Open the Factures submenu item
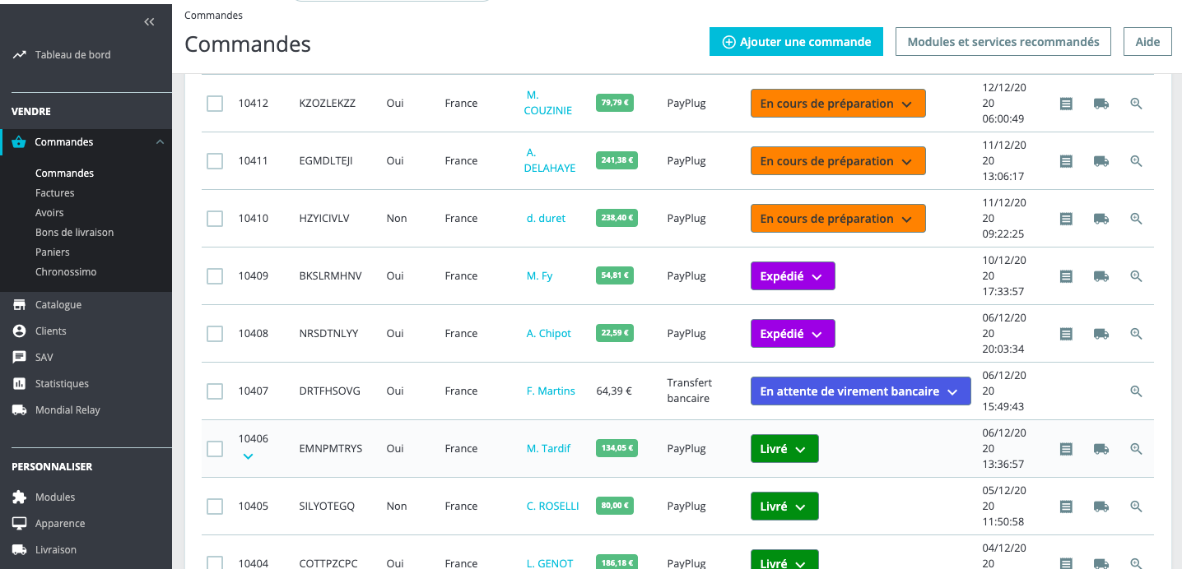The image size is (1182, 569). tap(55, 192)
